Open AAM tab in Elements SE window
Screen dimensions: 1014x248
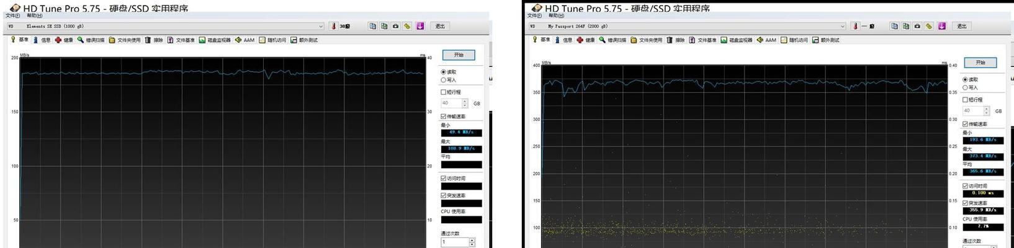[x=245, y=40]
